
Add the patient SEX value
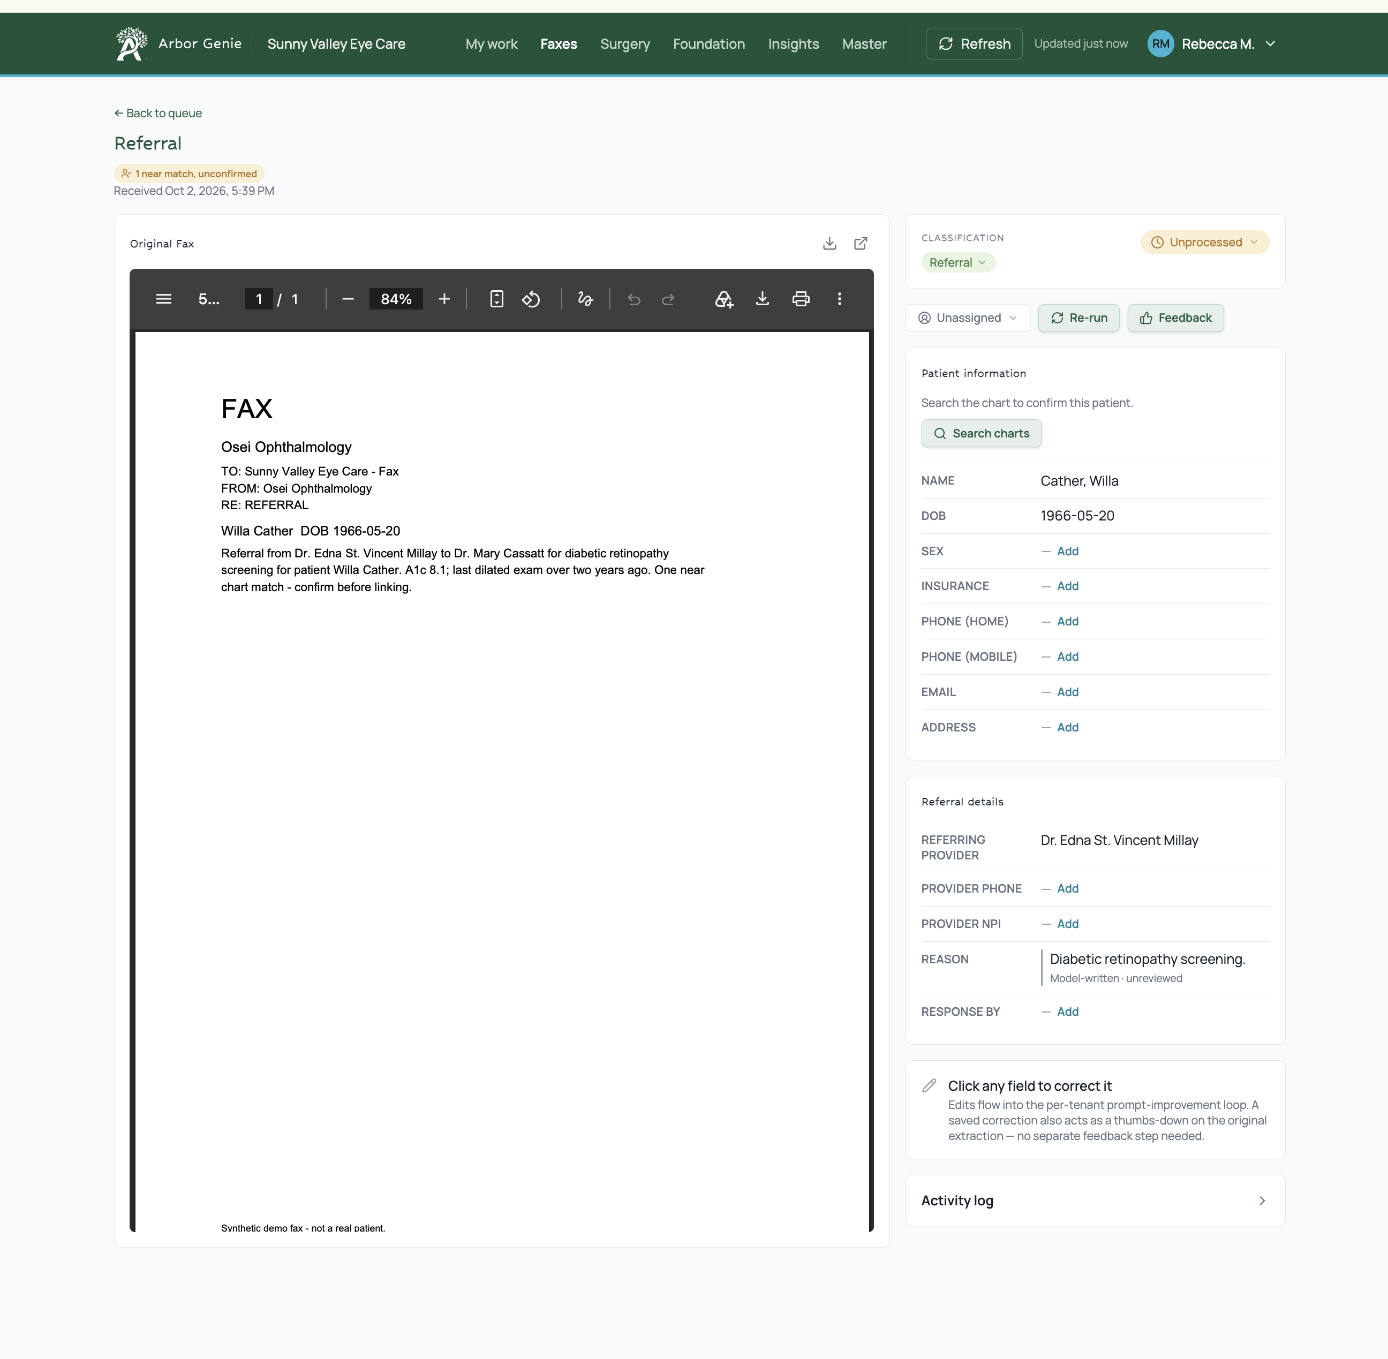pyautogui.click(x=1068, y=551)
